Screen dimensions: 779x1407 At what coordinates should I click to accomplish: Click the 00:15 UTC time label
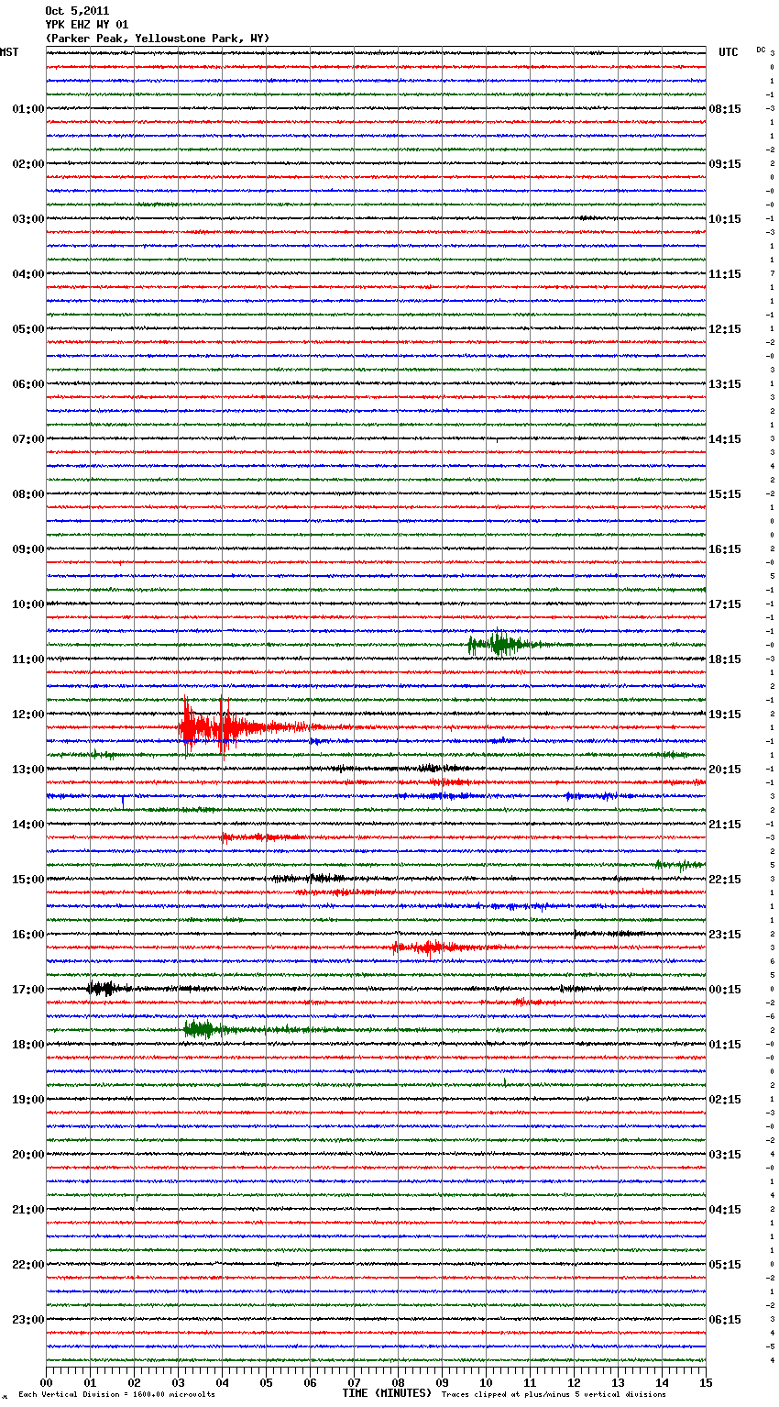pos(725,990)
